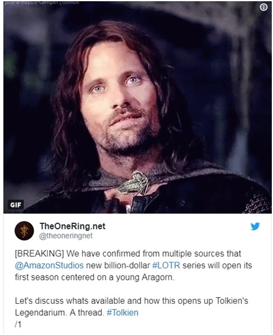273x335 pixels.
Task: Click the tumblr watermark on the image
Action: tap(41, 2)
